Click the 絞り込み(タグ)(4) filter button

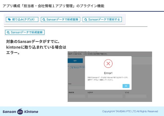pos(22,20)
